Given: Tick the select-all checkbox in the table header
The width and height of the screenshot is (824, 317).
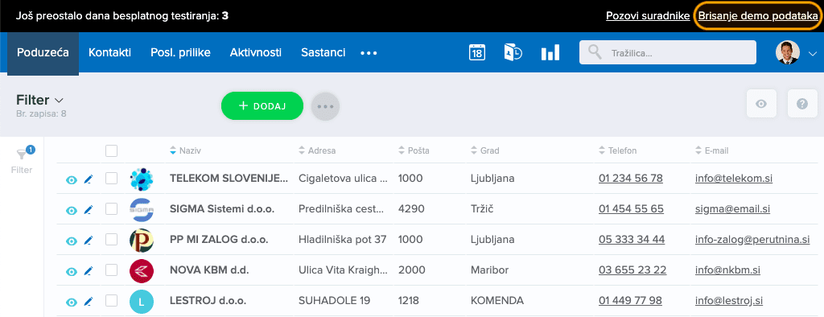Looking at the screenshot, I should coord(111,151).
